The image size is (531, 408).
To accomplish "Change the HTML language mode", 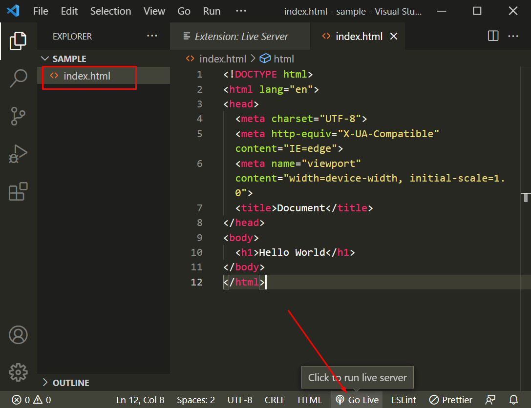I will (x=310, y=400).
